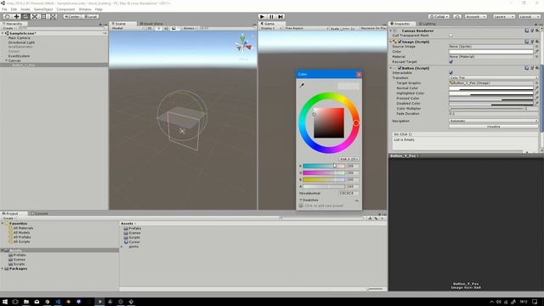Screen dimensions: 544x306
Task: Open Account dropdown
Action: click(x=476, y=16)
